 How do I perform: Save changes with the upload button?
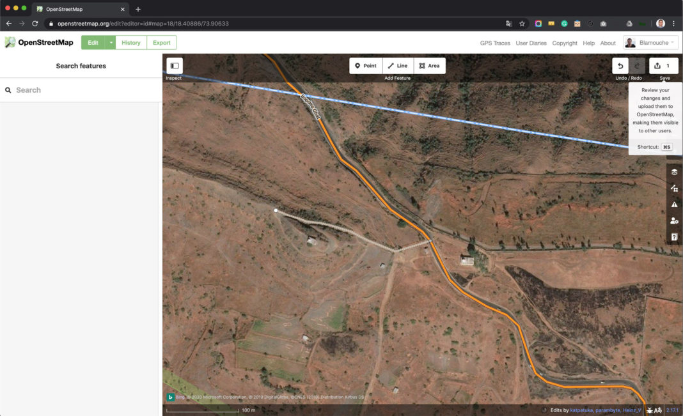[x=663, y=66]
